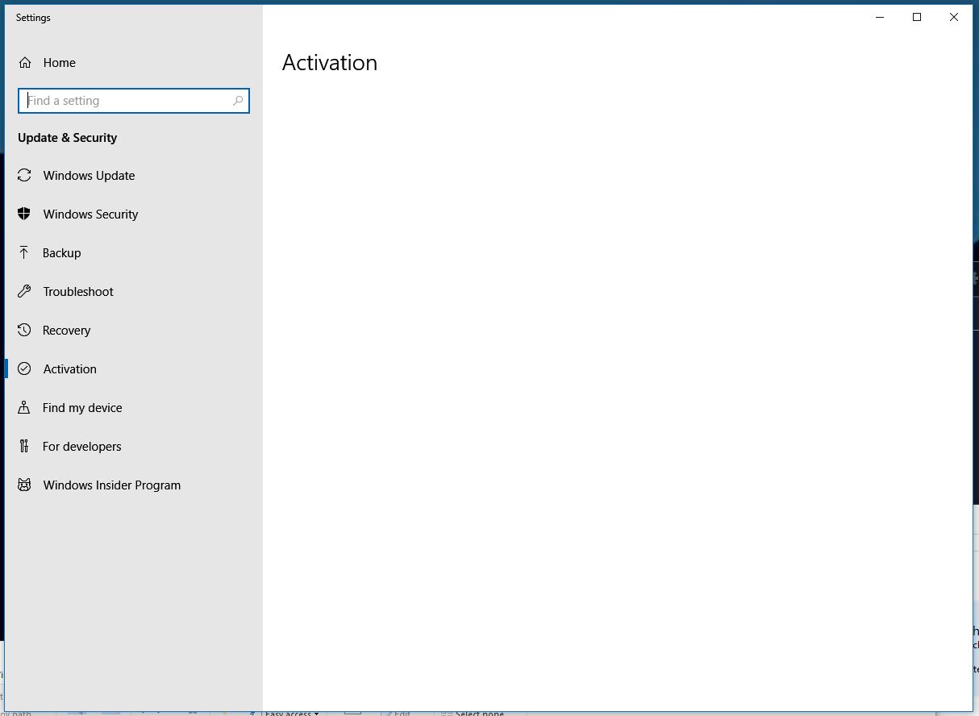Click the Recovery history-clock icon
This screenshot has height=716, width=979.
tap(25, 330)
